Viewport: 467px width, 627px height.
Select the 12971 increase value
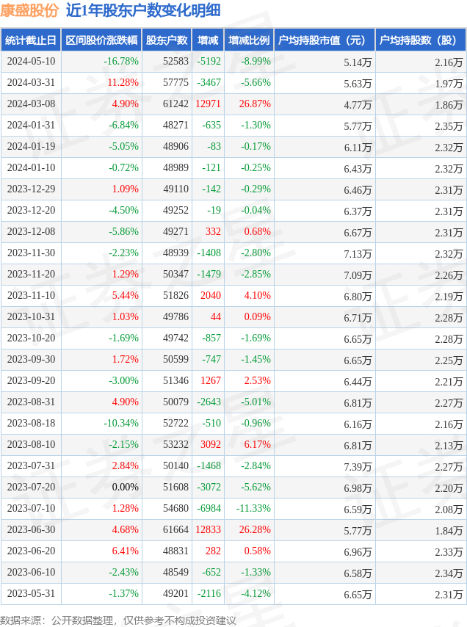coord(208,104)
